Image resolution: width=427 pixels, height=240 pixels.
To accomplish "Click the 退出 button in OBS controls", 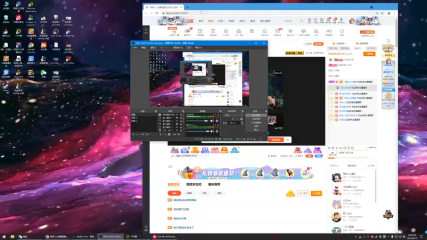I will (256, 130).
